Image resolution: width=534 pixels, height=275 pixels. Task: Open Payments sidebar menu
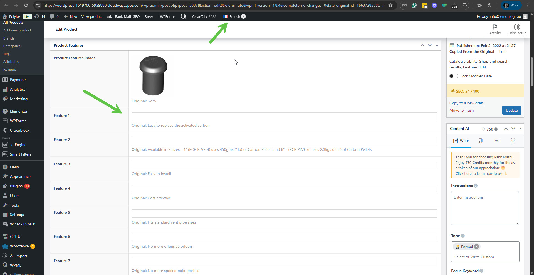pyautogui.click(x=18, y=80)
